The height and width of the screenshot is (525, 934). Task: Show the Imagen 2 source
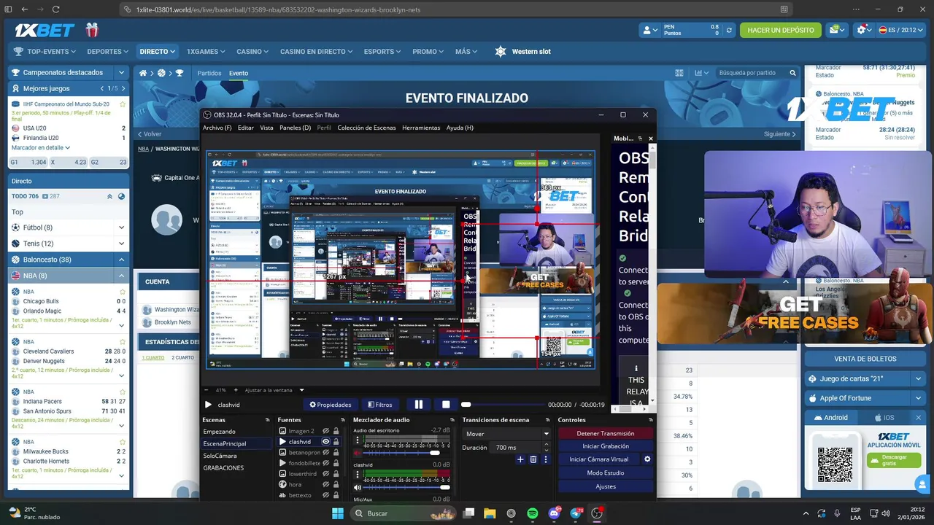pos(326,431)
